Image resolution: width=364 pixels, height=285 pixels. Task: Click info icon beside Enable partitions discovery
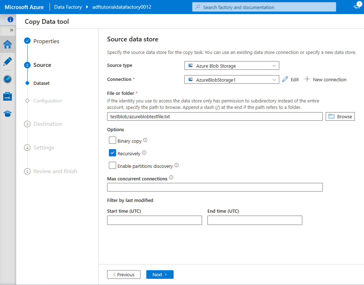pos(177,165)
